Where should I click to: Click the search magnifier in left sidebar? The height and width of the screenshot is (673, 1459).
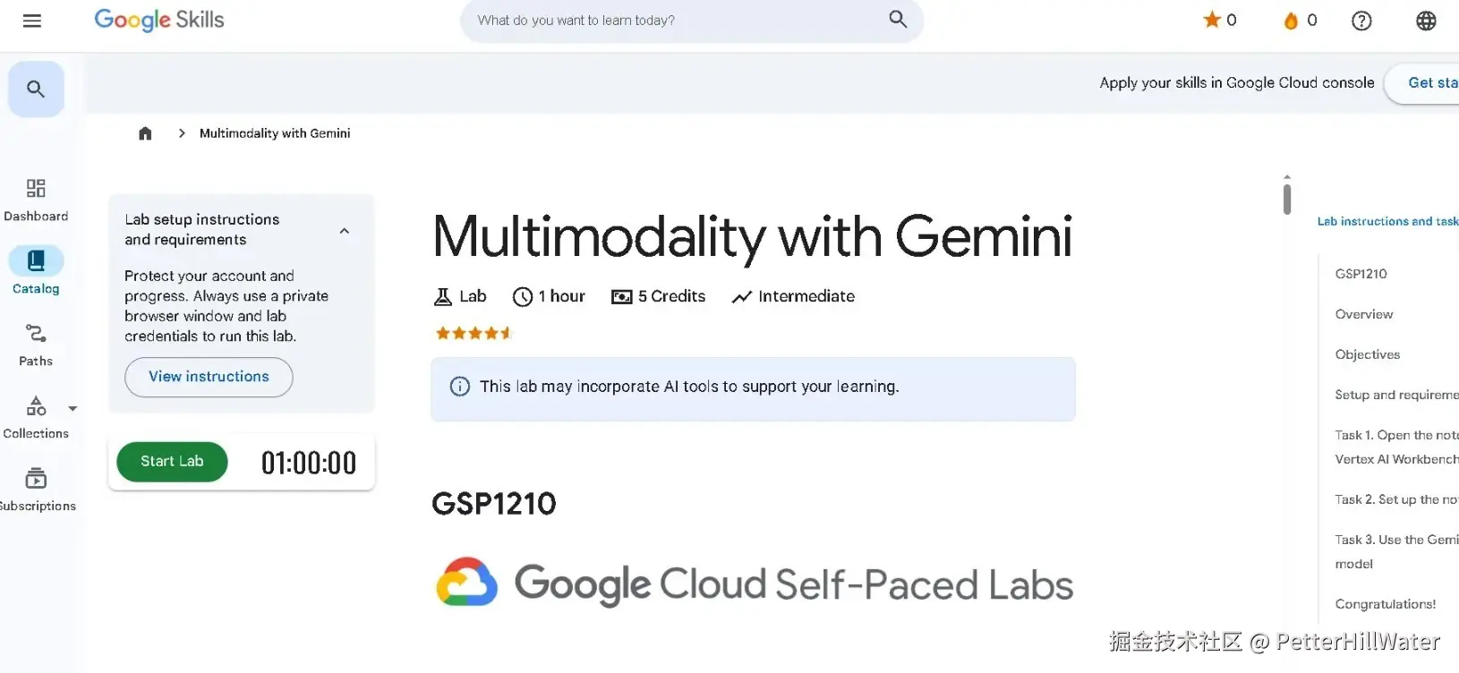tap(36, 89)
